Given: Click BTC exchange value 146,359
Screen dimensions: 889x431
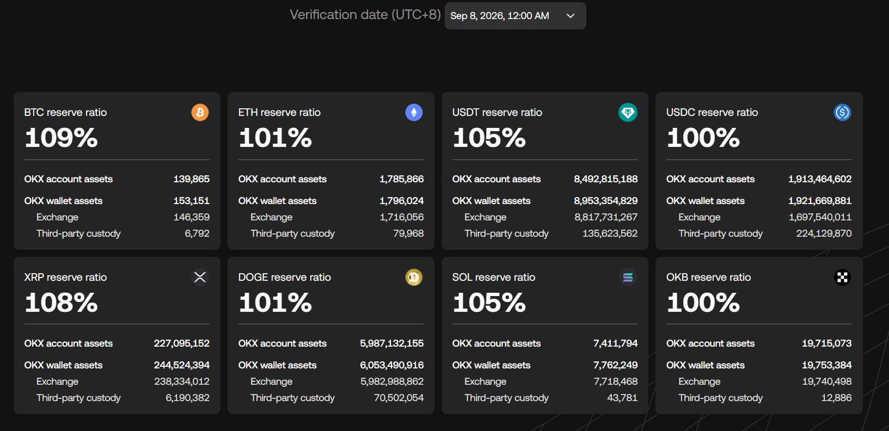Looking at the screenshot, I should pos(191,217).
